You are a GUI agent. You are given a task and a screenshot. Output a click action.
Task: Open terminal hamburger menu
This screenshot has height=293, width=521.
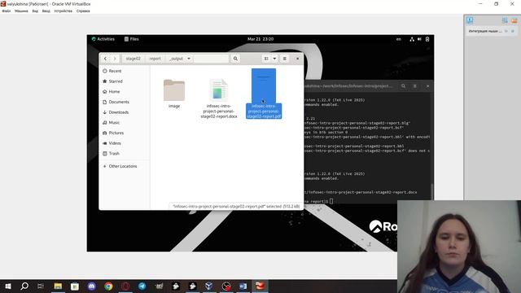pyautogui.click(x=415, y=86)
